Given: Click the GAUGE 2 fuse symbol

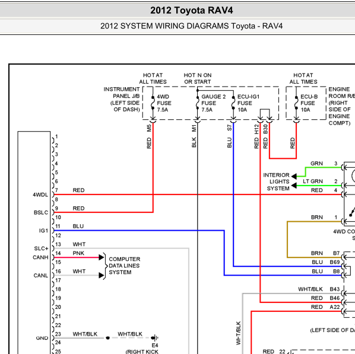Looking at the screenshot, I should (198, 103).
